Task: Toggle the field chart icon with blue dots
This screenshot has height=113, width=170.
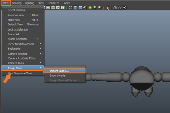Action: click(x=58, y=8)
